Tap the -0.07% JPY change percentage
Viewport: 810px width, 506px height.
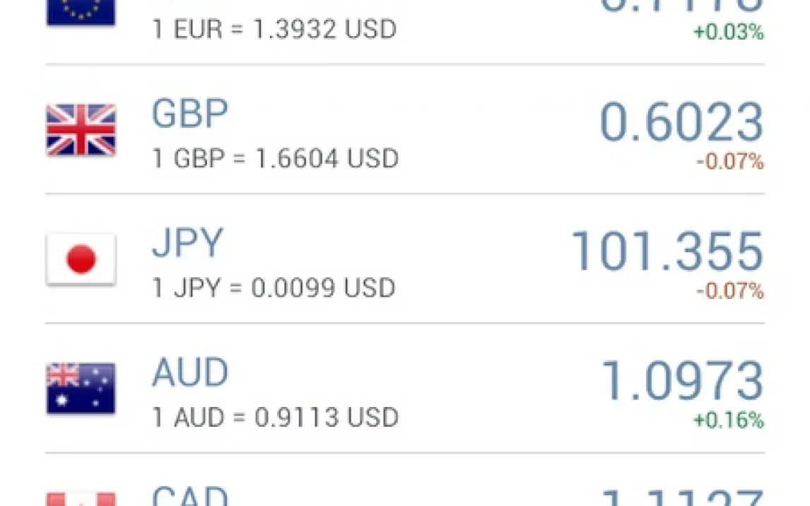pos(730,291)
